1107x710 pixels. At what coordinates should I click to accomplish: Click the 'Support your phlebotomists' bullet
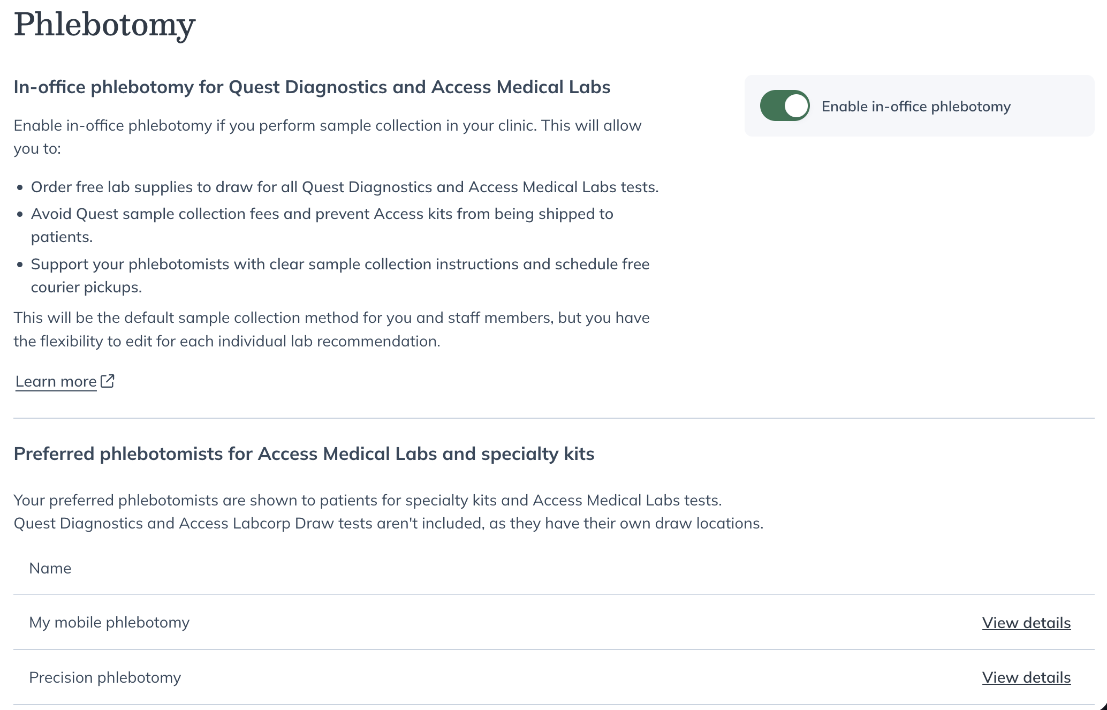click(340, 265)
